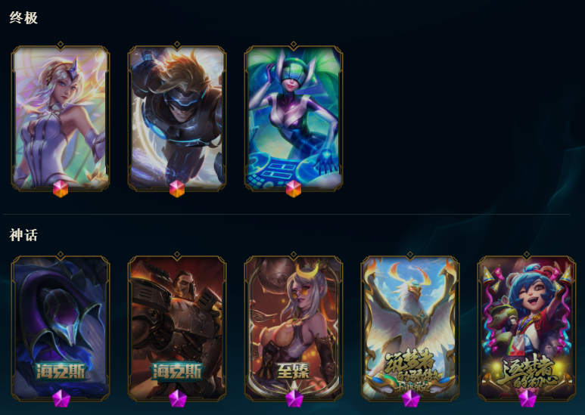This screenshot has width=585, height=415.
Task: Click the ultimate gem under DJ Sona card
Action: (294, 188)
